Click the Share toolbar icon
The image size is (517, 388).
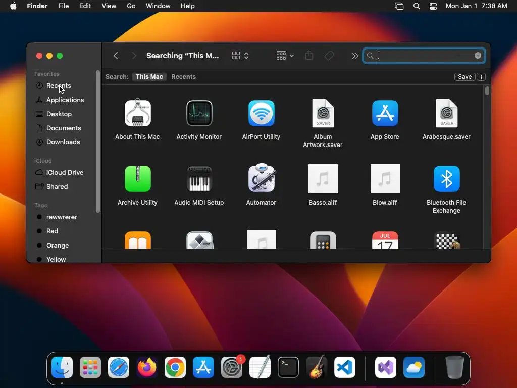tap(309, 56)
